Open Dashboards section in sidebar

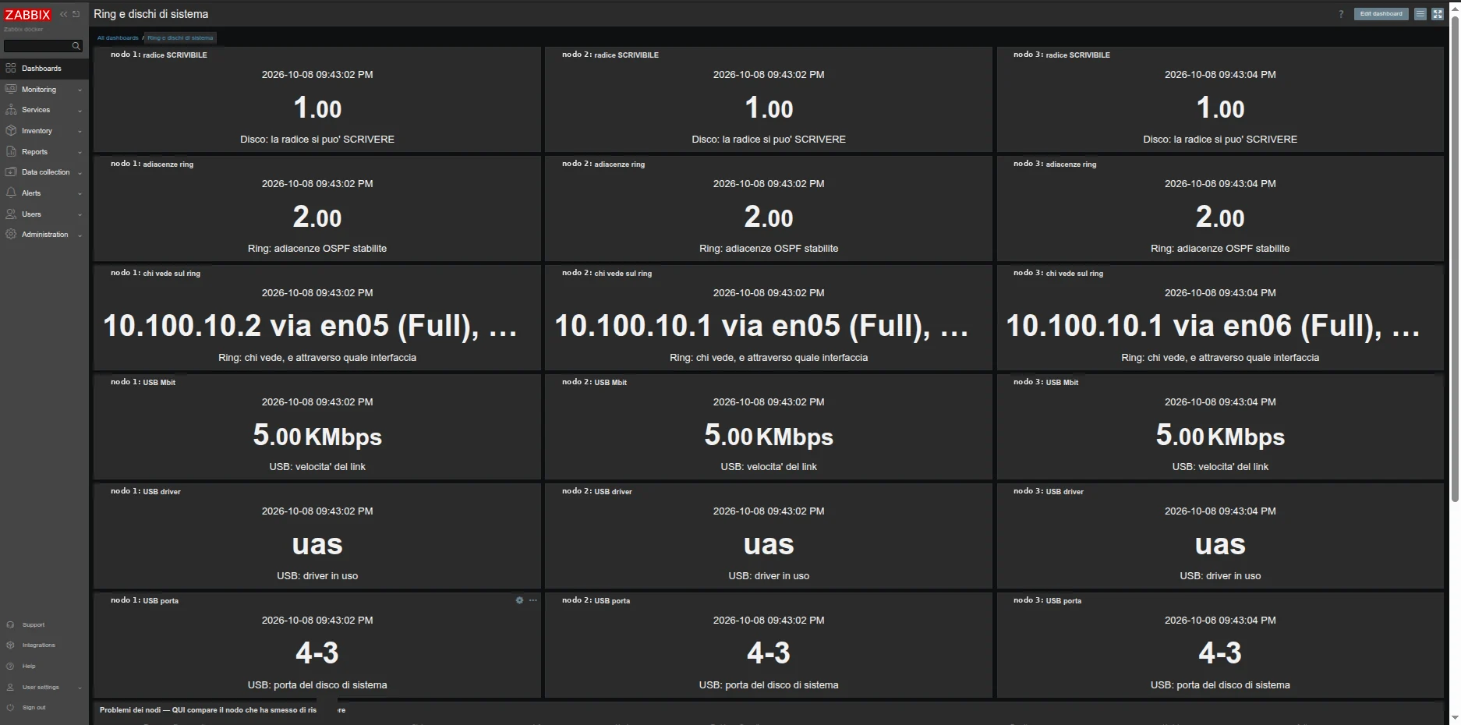[x=44, y=69]
